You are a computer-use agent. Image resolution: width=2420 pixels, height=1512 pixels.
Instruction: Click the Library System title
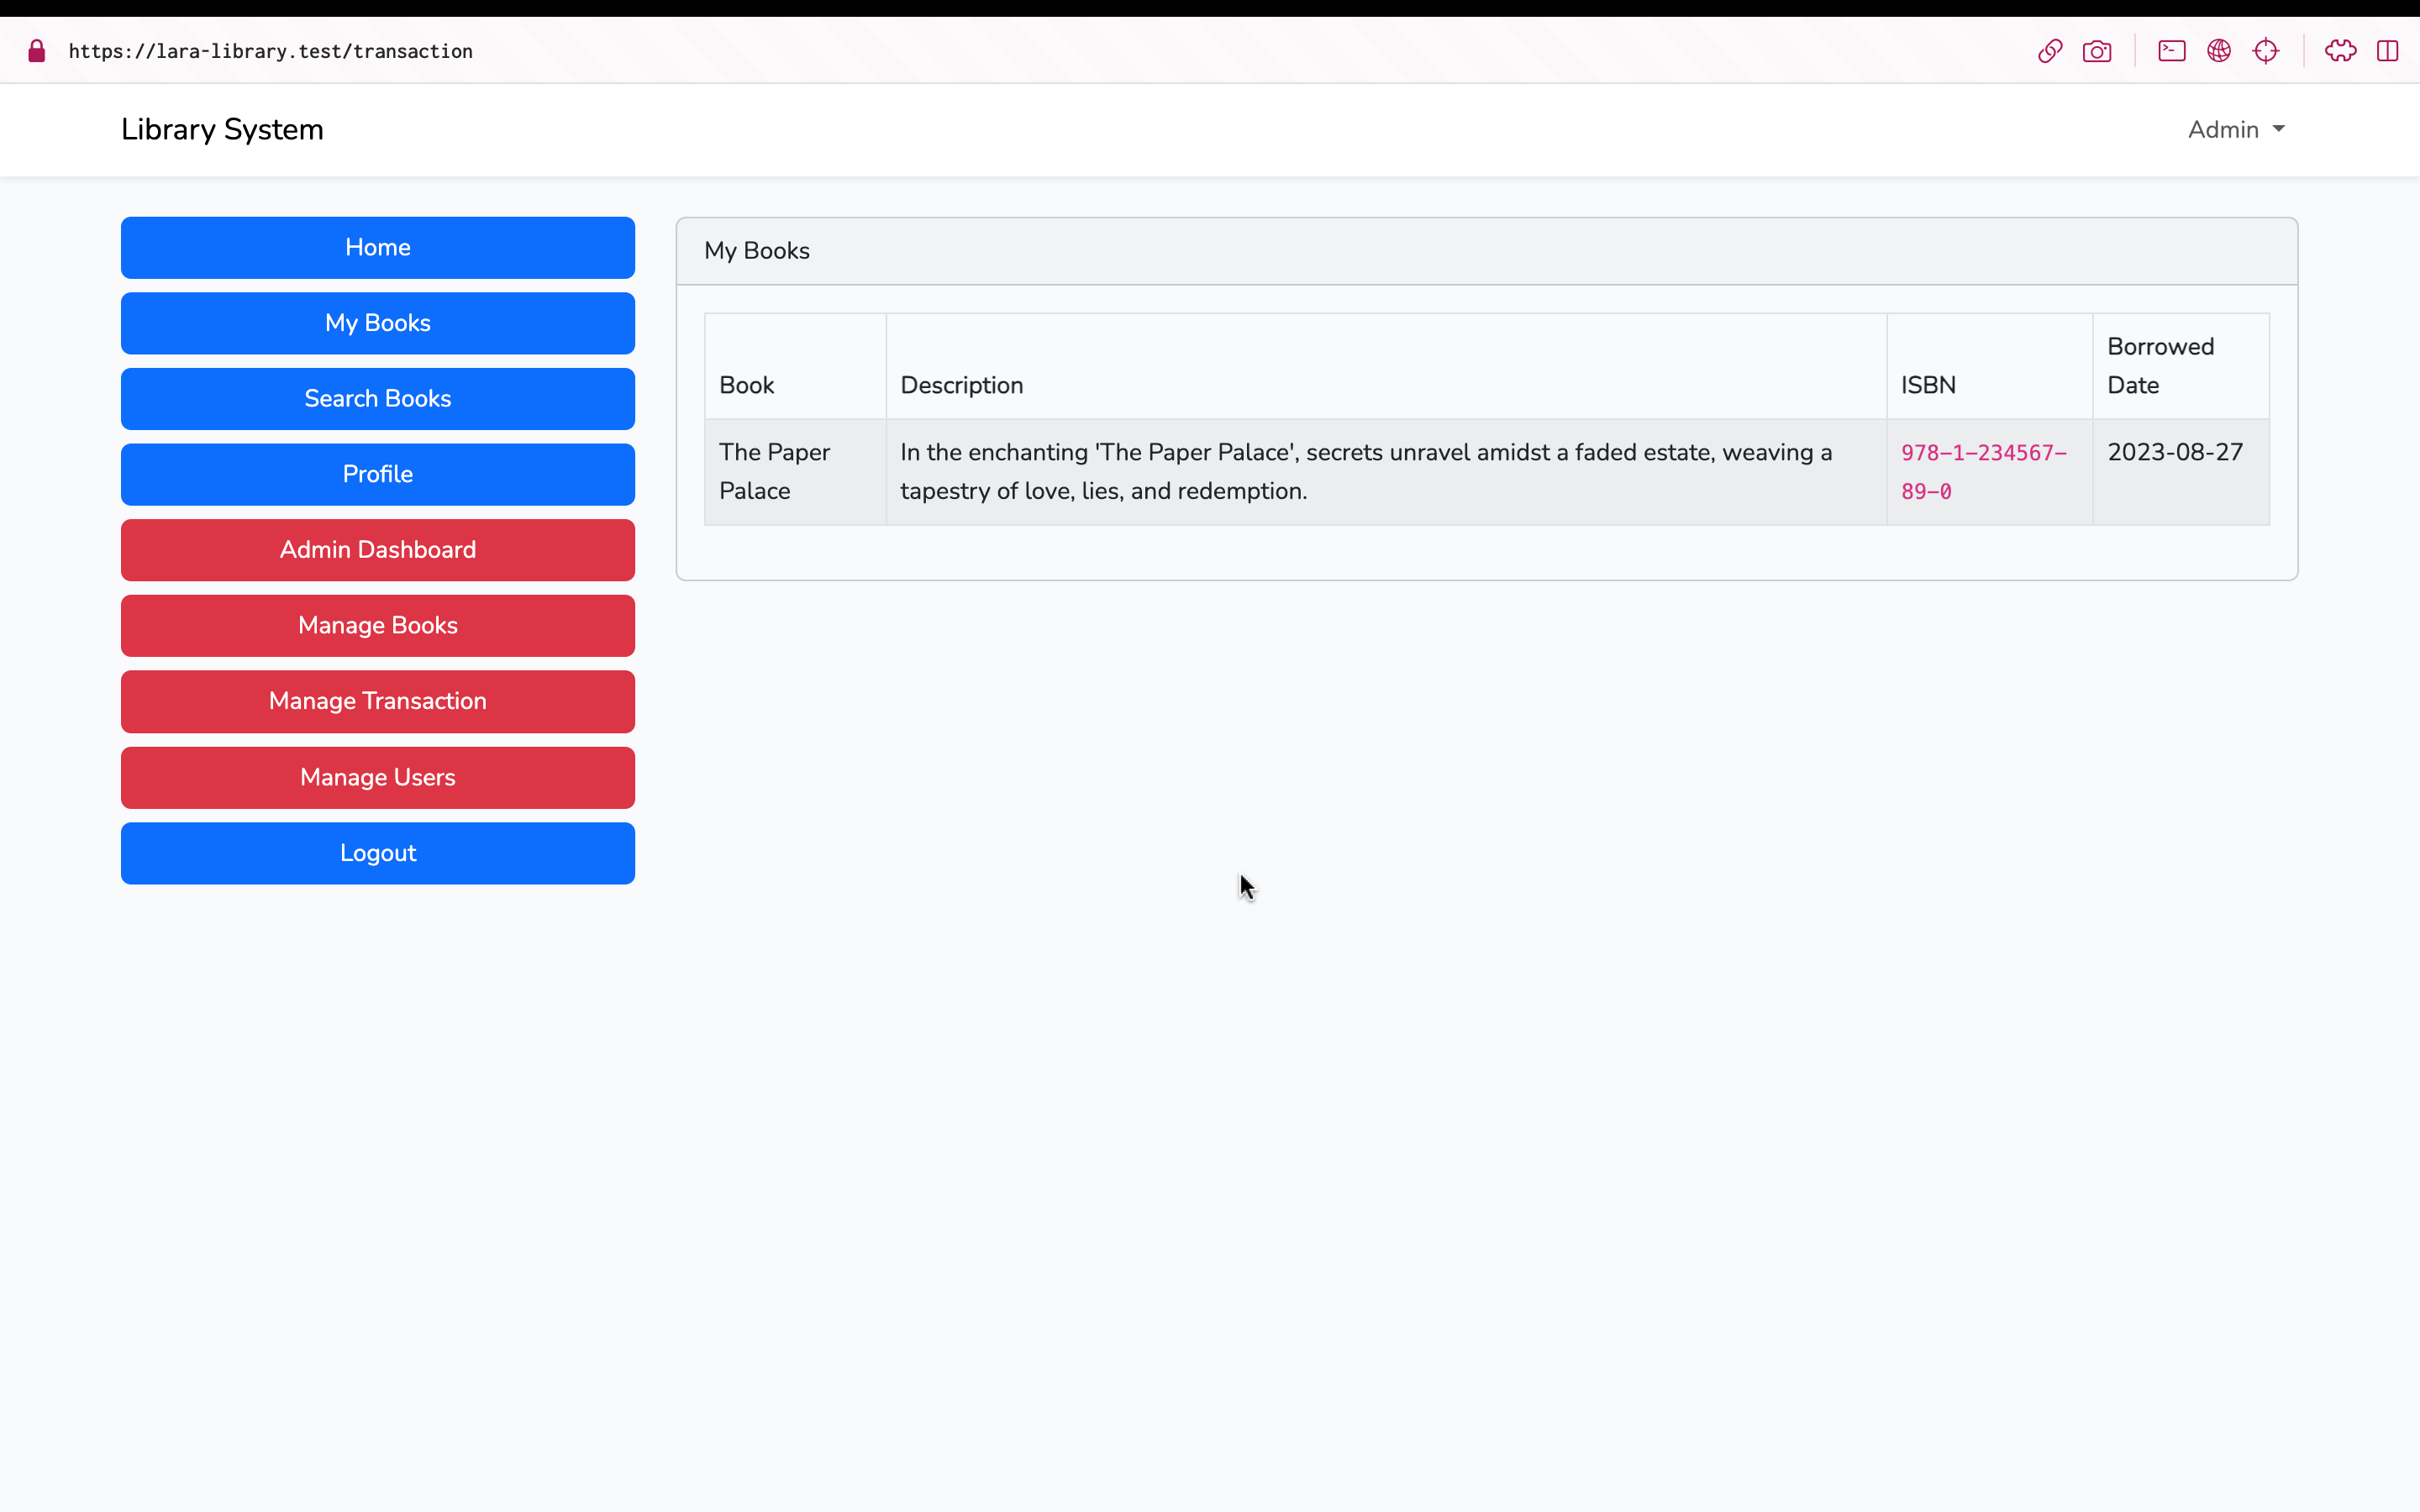pos(221,129)
